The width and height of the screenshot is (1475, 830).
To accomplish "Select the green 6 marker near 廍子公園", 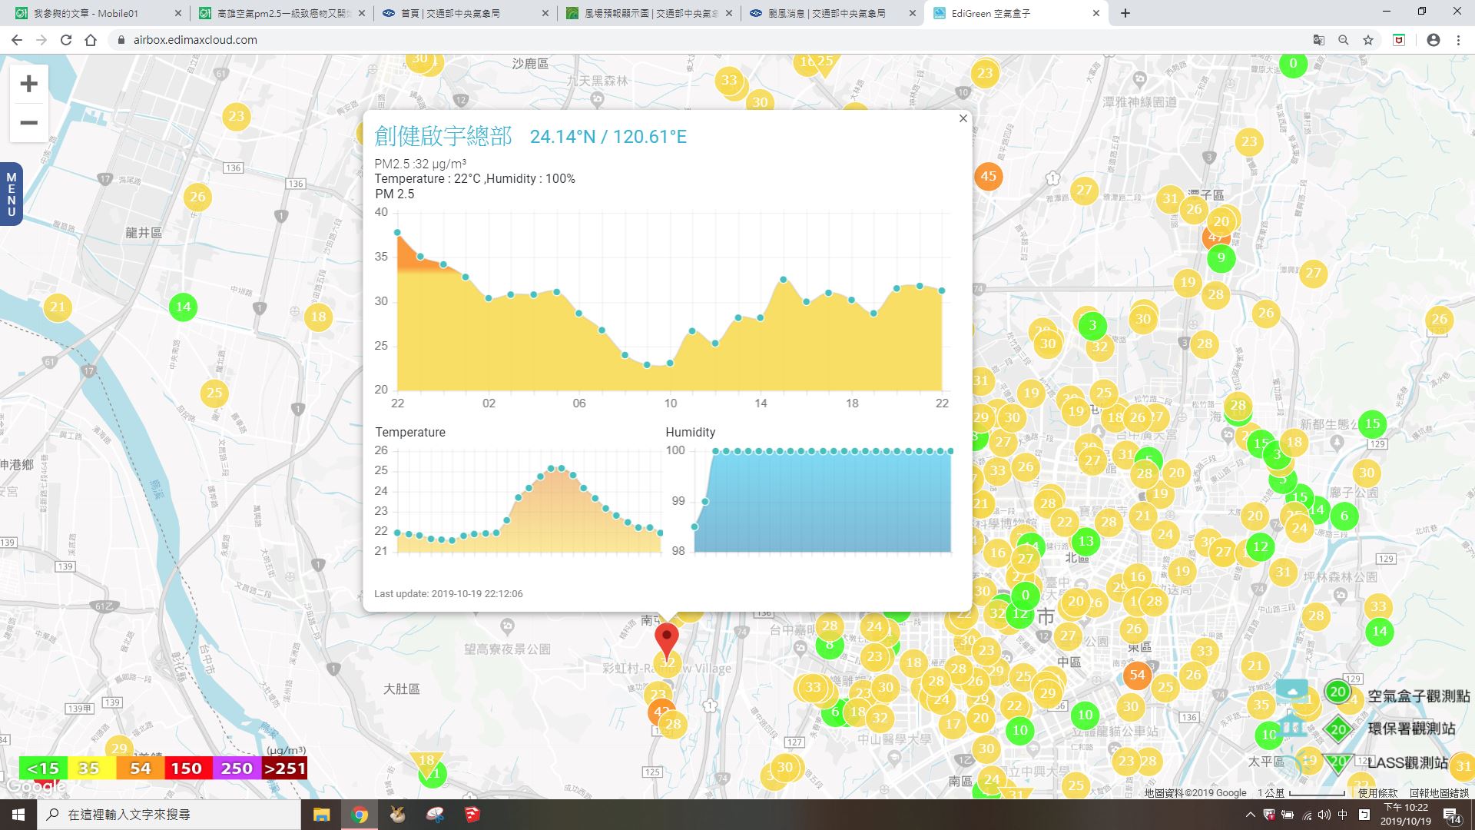I will 1344,516.
